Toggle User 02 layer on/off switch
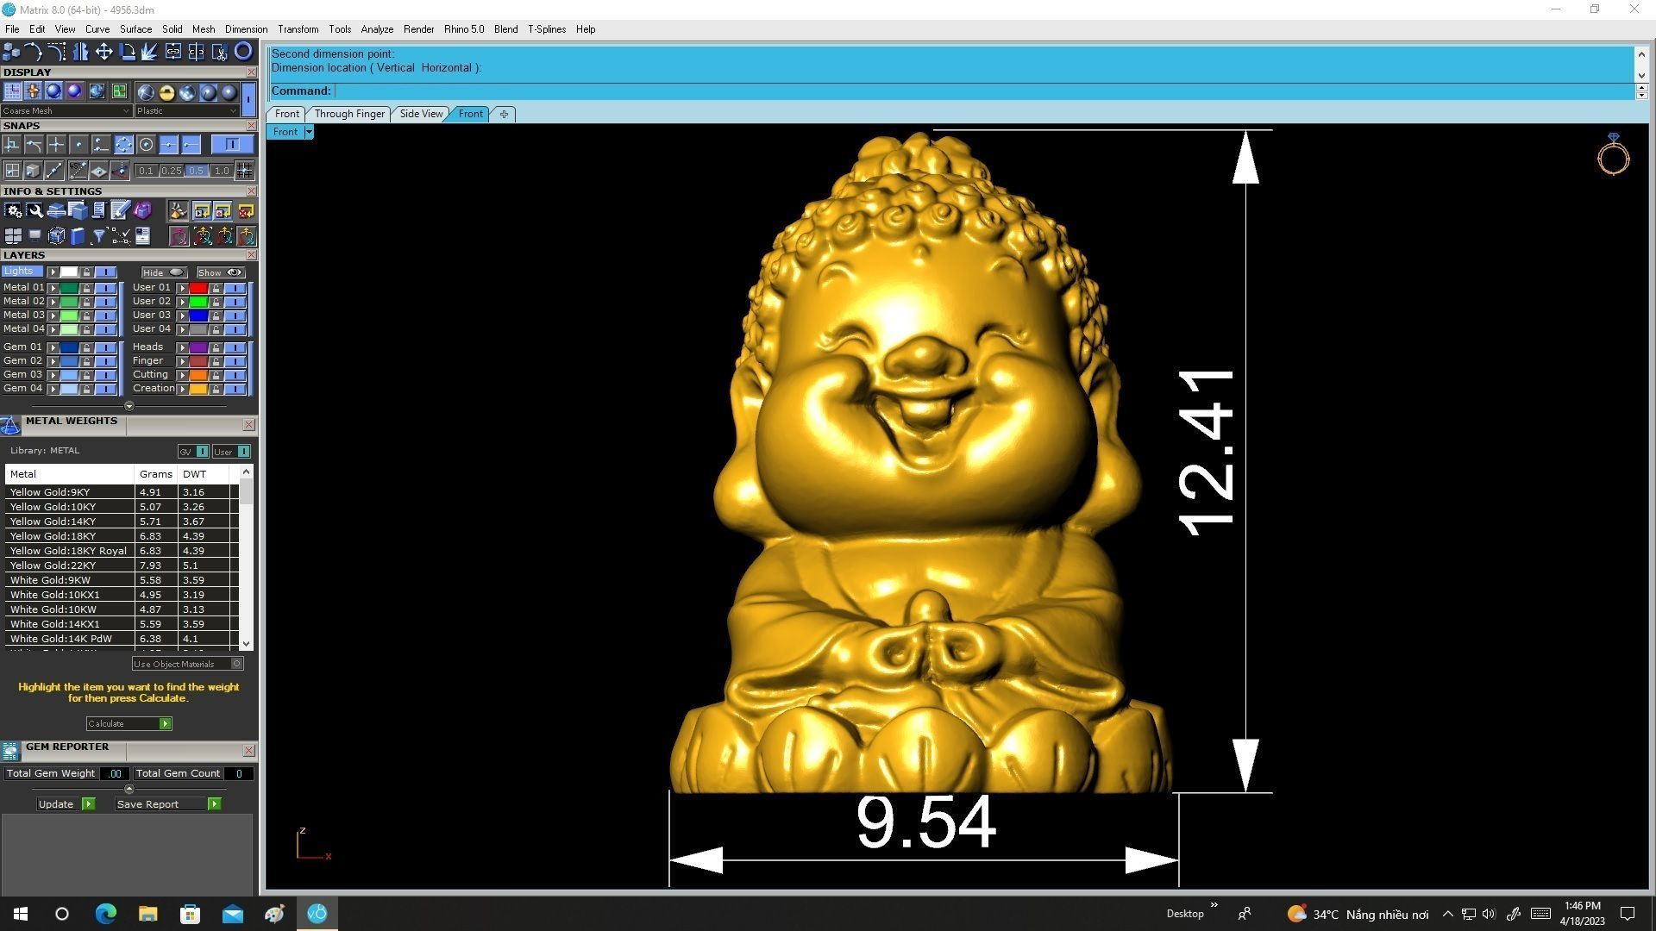Screen dimensions: 1656x931 click(x=235, y=302)
